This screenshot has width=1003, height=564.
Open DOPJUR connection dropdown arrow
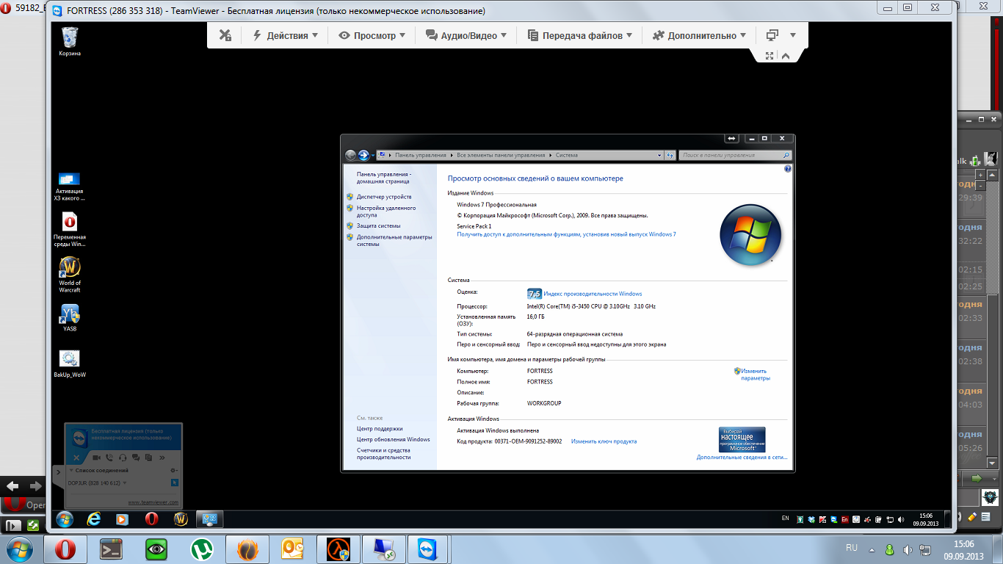click(125, 482)
